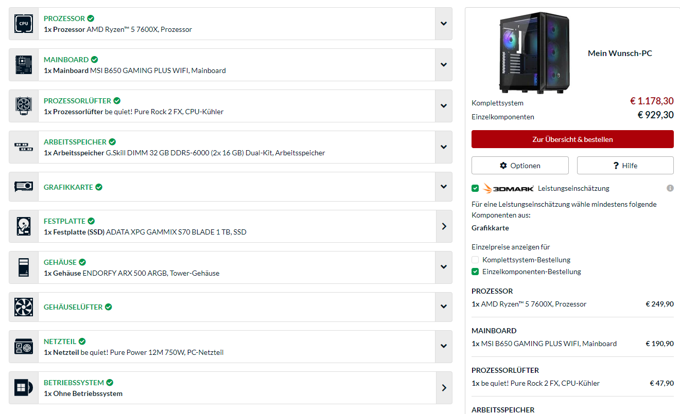Click the CPU icon in Prozessor row
Image resolution: width=680 pixels, height=414 pixels.
[x=24, y=24]
